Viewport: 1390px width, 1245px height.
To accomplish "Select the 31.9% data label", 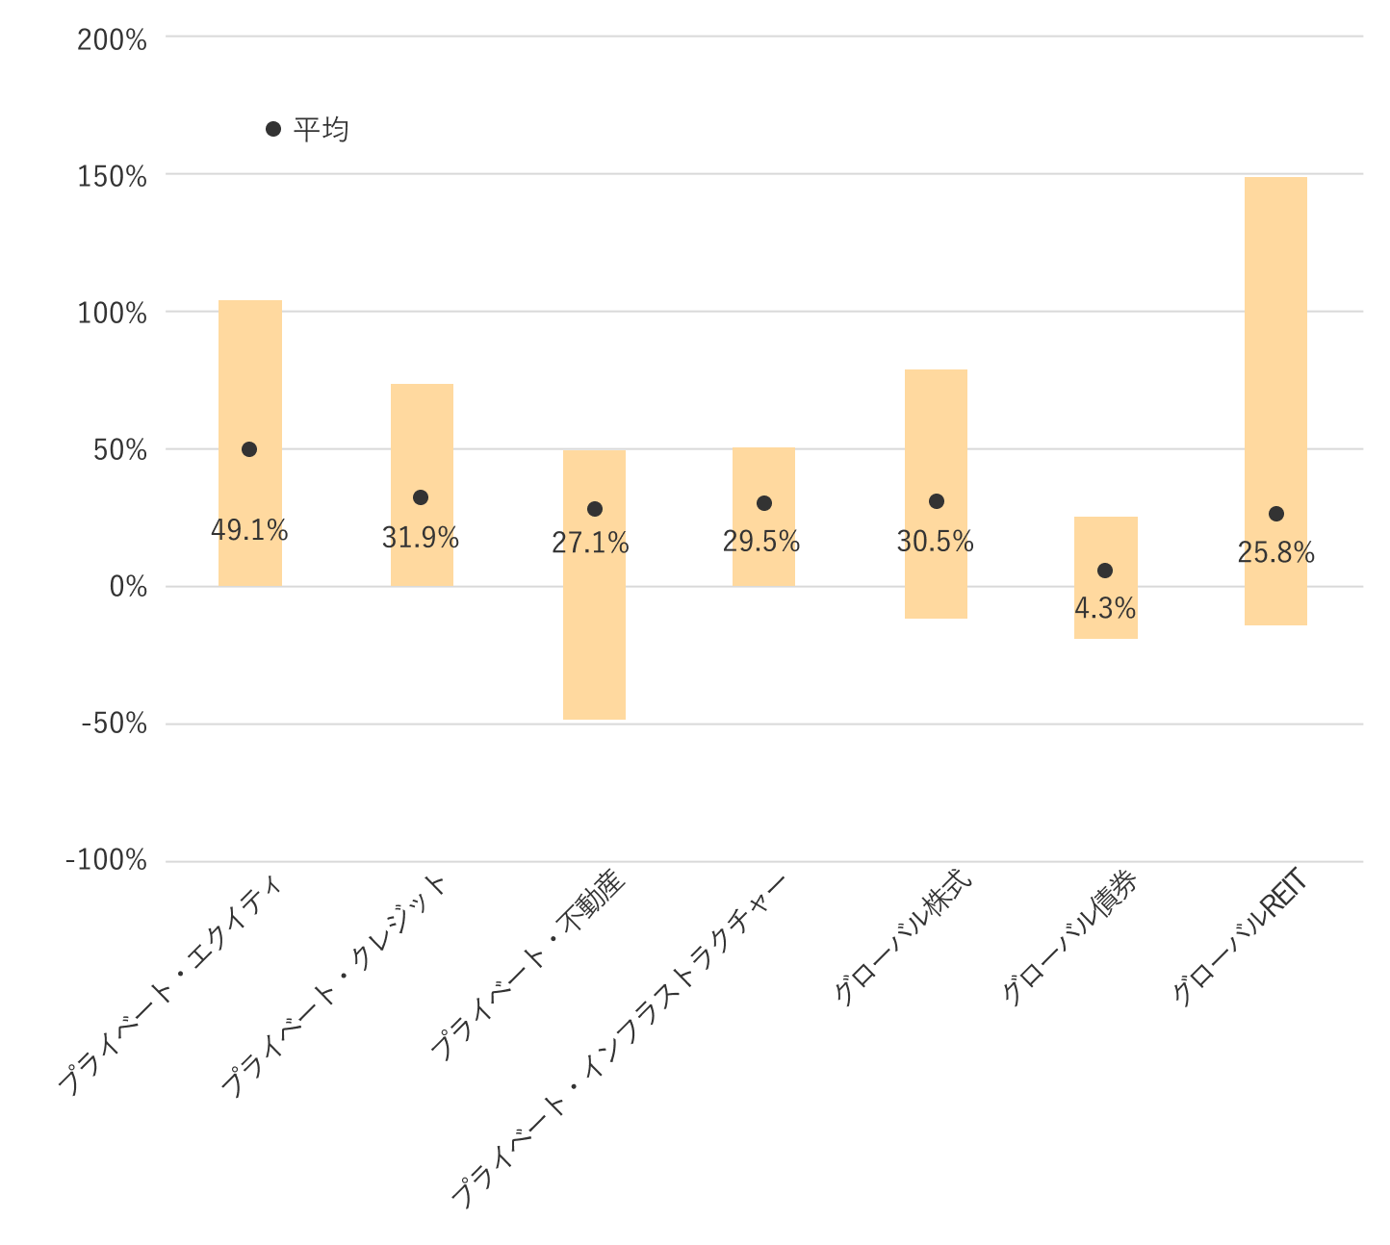I will [x=421, y=538].
